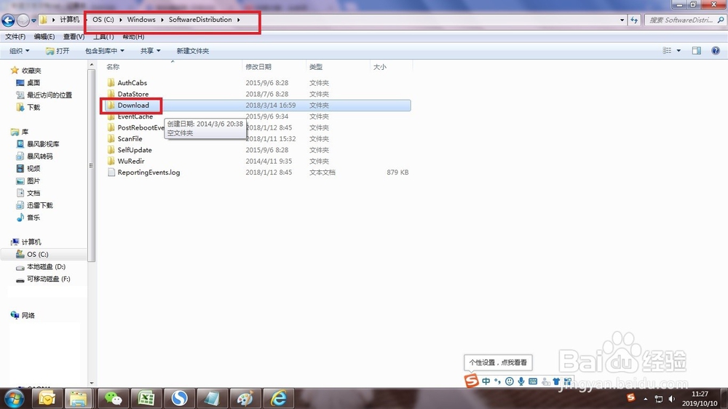Select 本地磁盘 (D:) drive
This screenshot has width=728, height=409.
tap(46, 266)
